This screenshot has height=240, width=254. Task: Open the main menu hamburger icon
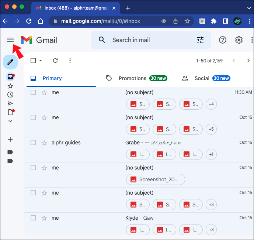(x=10, y=40)
